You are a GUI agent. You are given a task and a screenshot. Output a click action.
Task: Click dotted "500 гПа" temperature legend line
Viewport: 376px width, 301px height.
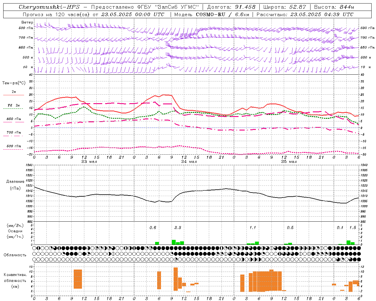13,149
